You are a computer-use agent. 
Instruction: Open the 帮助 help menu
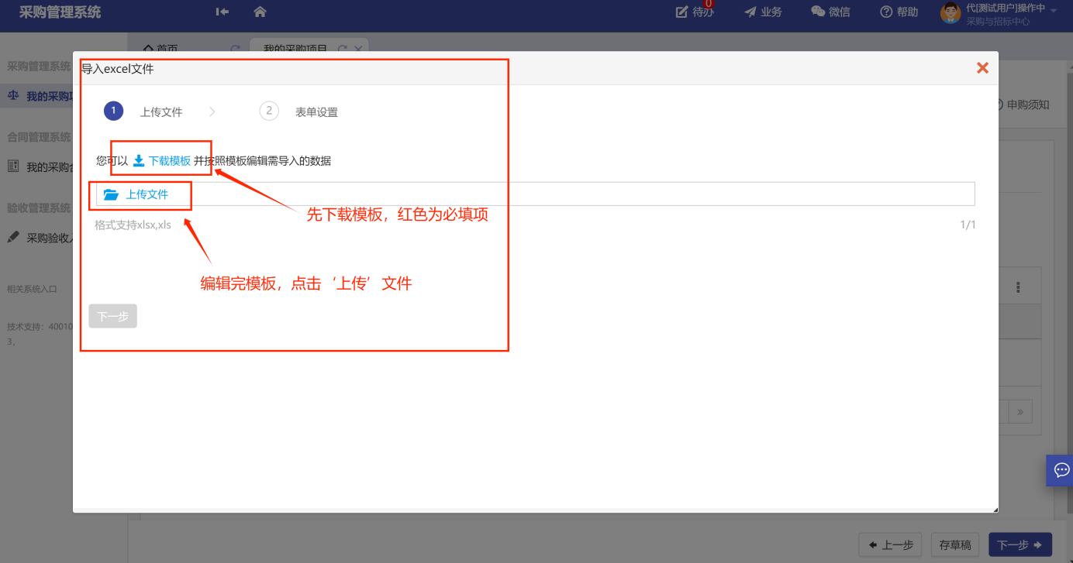(899, 12)
